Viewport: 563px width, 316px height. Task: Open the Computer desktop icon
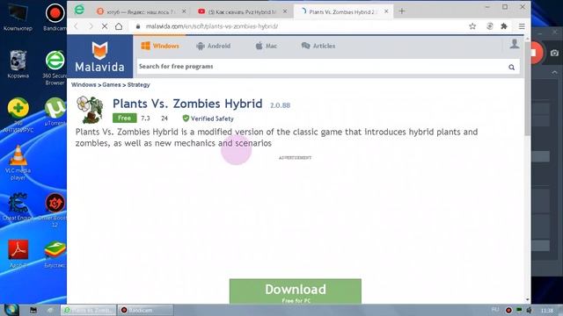[18, 17]
